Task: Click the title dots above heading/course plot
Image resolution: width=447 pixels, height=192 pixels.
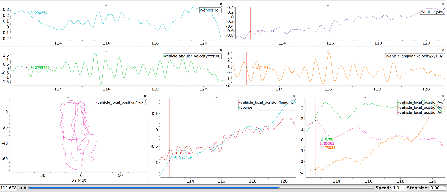Action: 216,97
